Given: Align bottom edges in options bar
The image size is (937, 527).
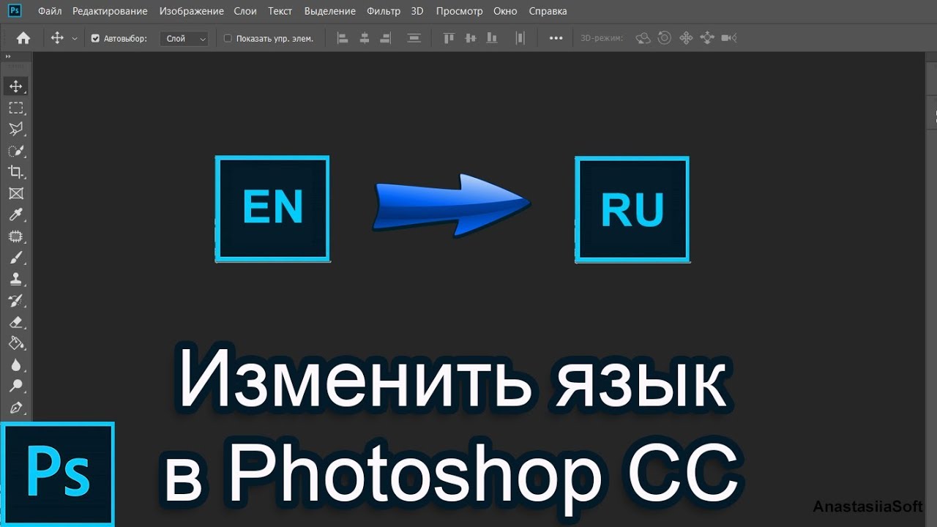Looking at the screenshot, I should click(492, 38).
